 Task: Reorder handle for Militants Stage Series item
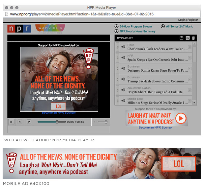117,101
